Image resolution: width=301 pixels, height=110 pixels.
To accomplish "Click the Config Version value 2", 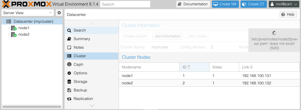I will pyautogui.click(x=212, y=47).
